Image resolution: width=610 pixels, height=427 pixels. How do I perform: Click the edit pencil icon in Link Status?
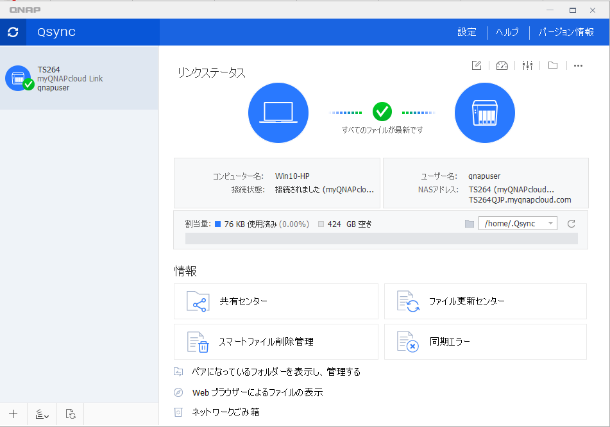point(477,65)
